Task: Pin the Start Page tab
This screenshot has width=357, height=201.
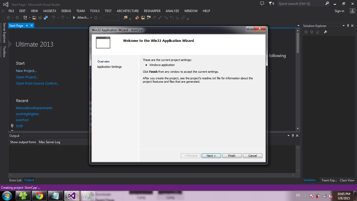Action: pyautogui.click(x=27, y=26)
